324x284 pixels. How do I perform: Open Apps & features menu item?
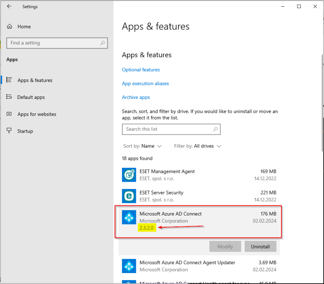coord(35,80)
